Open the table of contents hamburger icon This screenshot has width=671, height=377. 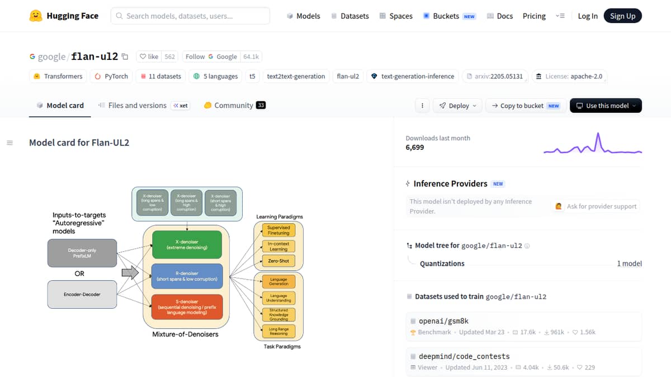10,143
